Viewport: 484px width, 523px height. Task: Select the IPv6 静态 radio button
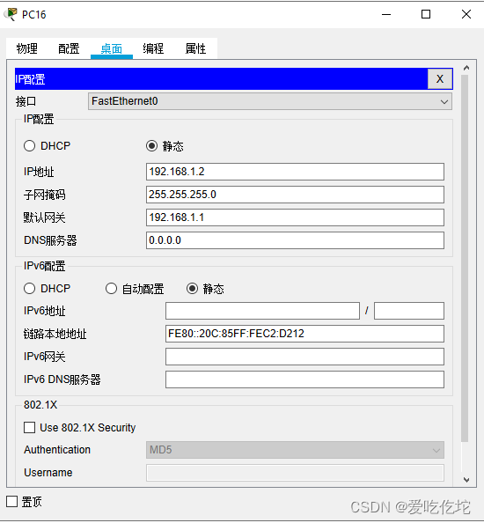(193, 289)
